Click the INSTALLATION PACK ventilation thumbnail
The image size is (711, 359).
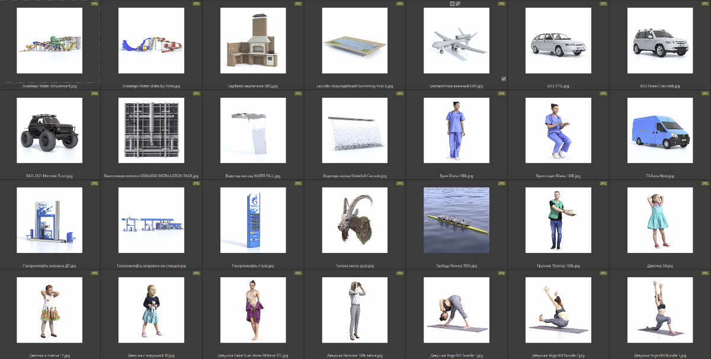tap(151, 130)
